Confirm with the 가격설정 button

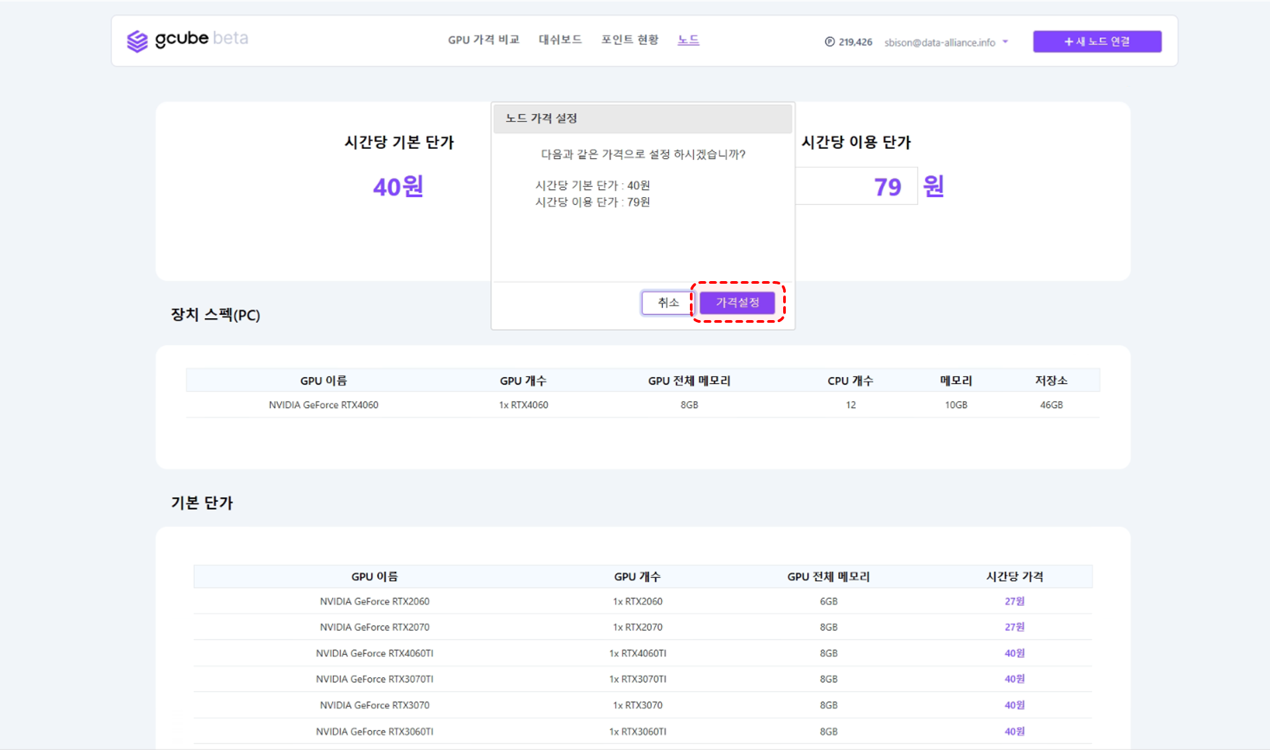[738, 303]
